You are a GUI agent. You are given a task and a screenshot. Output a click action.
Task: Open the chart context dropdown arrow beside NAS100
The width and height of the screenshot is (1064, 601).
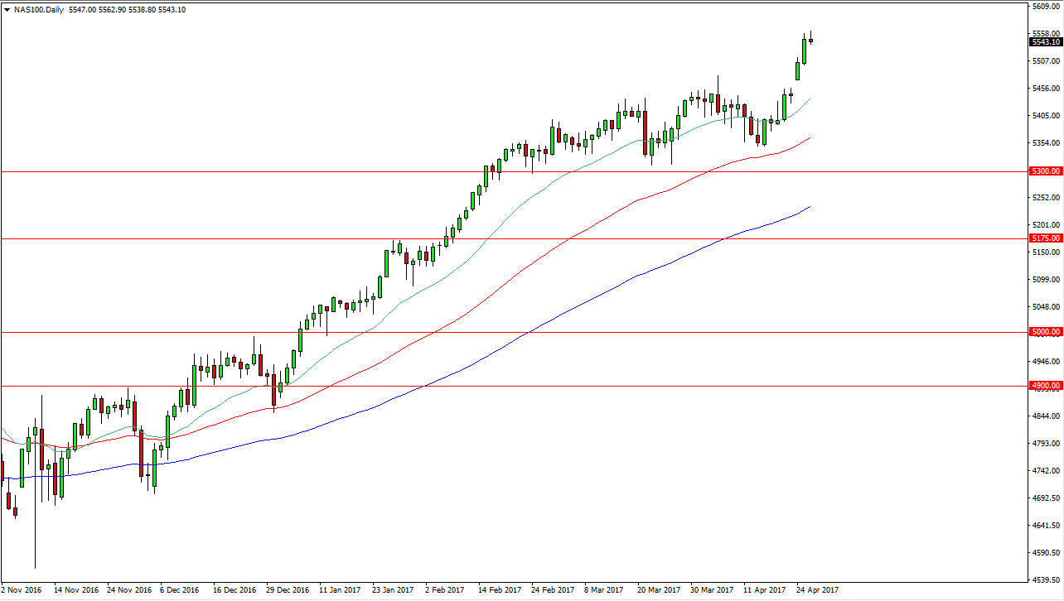pos(8,9)
